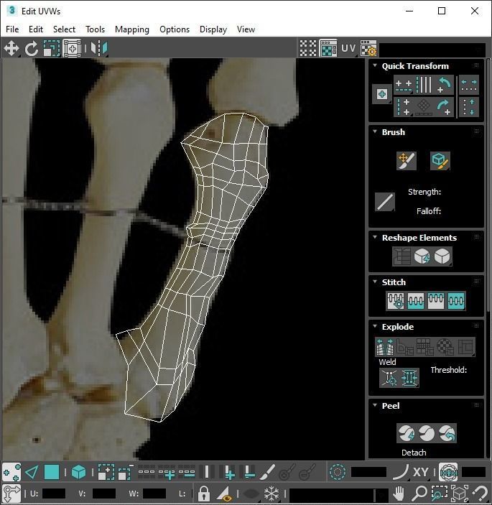Collapse the Quick Transform rollout
This screenshot has width=492, height=505.
tap(375, 65)
